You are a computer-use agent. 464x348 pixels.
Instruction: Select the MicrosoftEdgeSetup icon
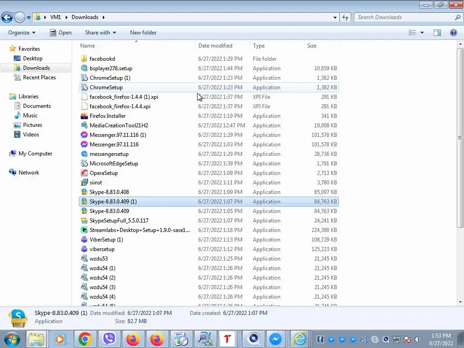[84, 163]
